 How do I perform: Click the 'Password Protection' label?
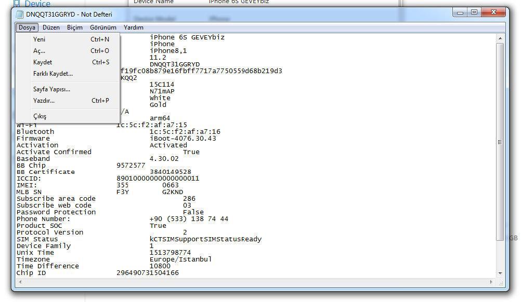[x=56, y=212]
